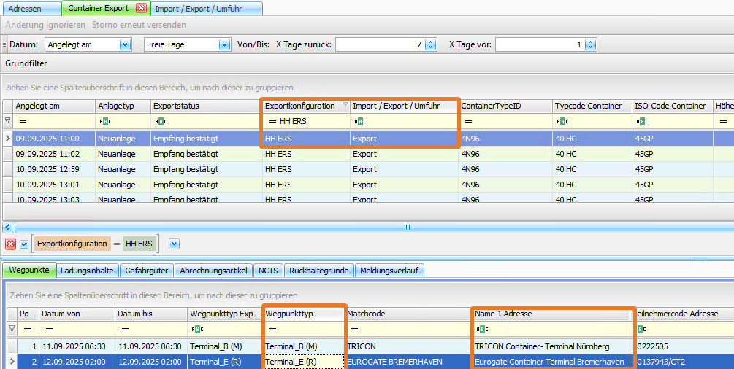Open the Angelegt am date type dropdown

click(x=125, y=44)
